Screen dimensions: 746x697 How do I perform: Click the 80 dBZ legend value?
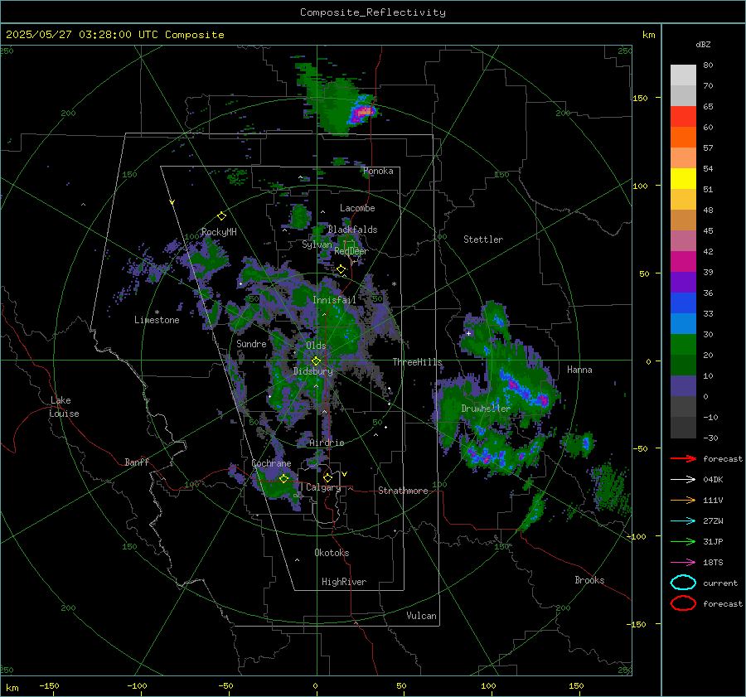point(708,65)
